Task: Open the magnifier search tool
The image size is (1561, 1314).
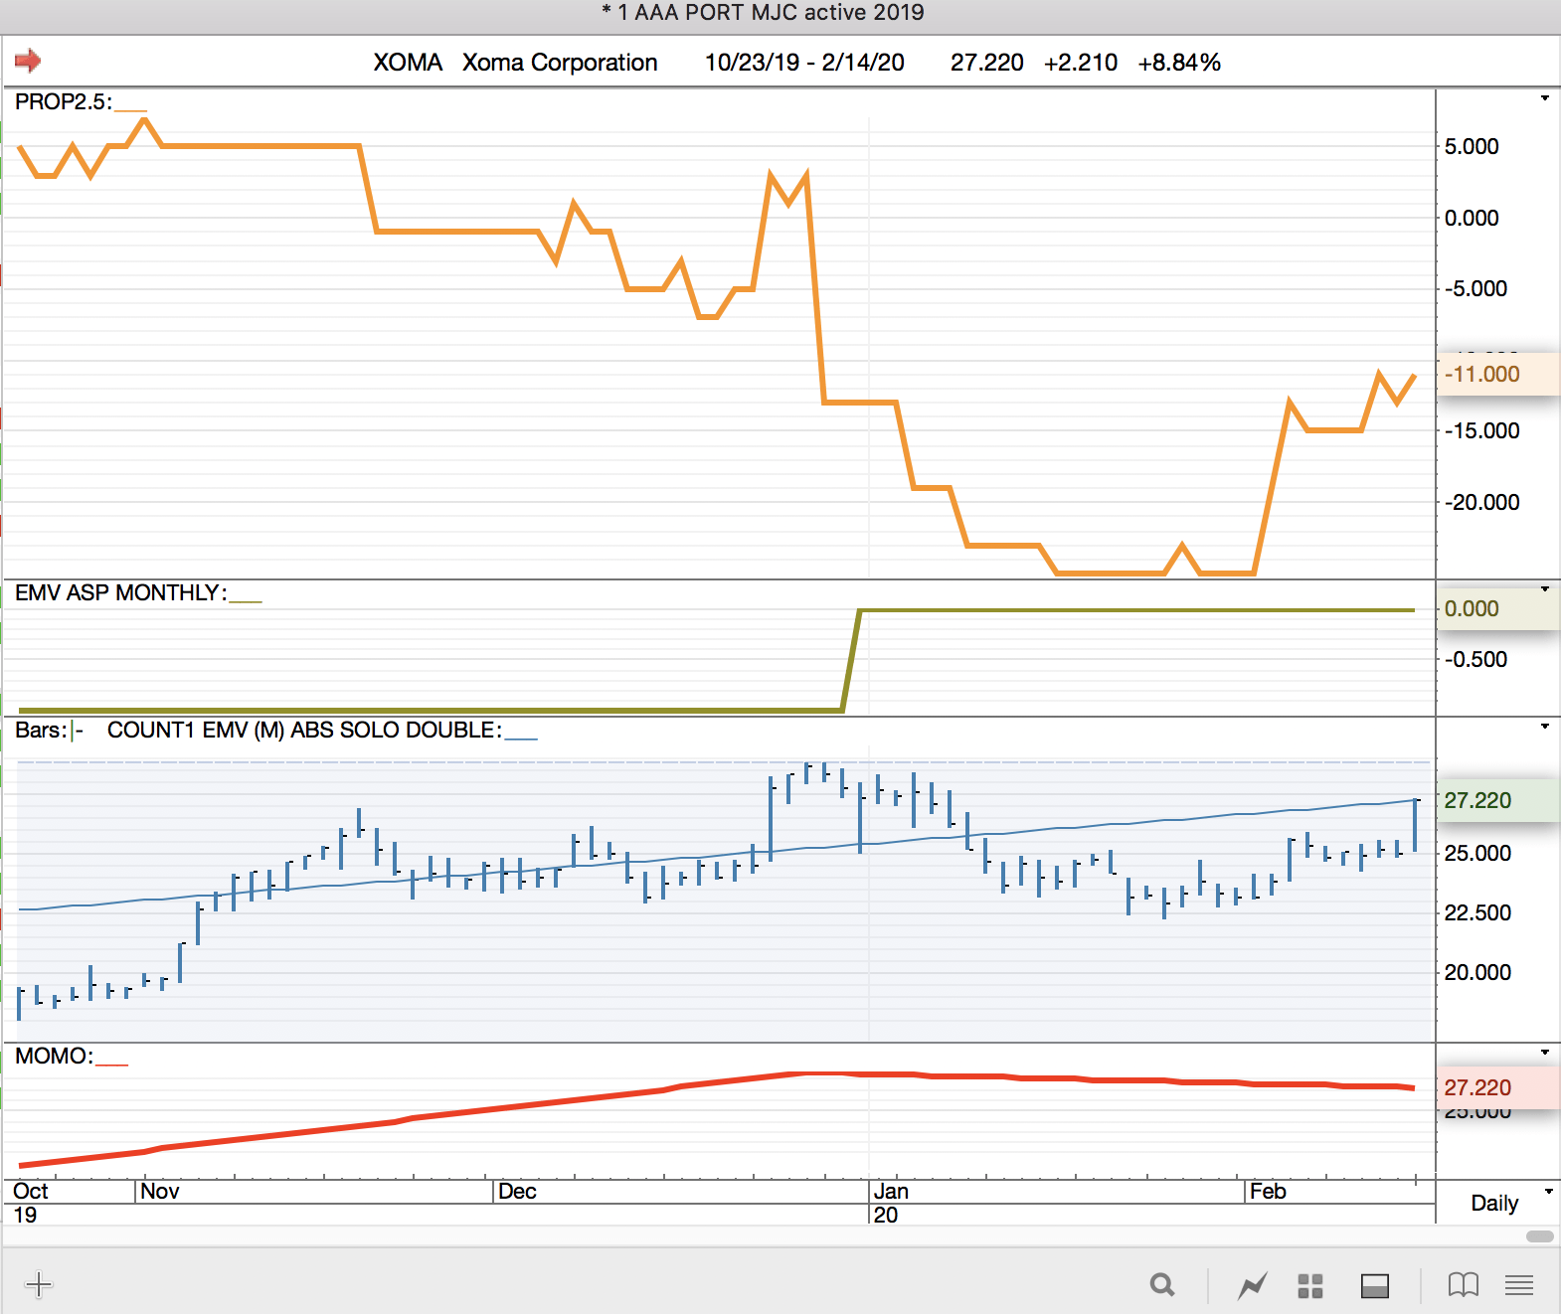Action: [1162, 1285]
